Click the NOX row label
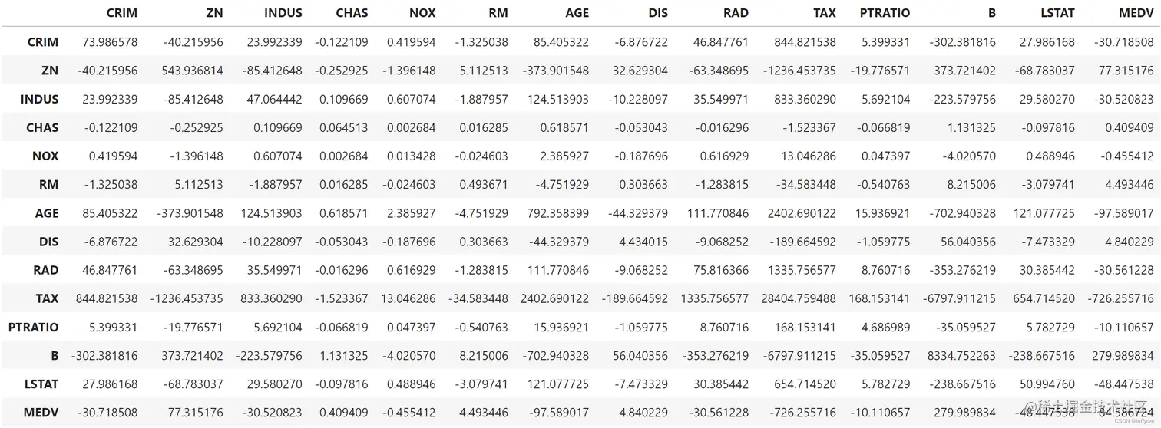1161x428 pixels. pyautogui.click(x=45, y=156)
